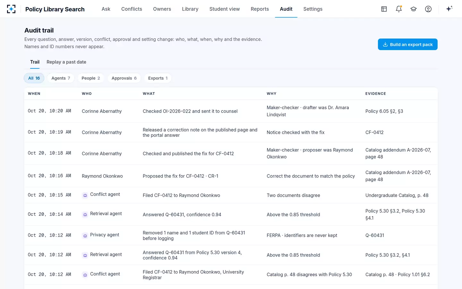Viewport: 462px width, 289px height.
Task: Click Build an export pack button
Action: [408, 44]
